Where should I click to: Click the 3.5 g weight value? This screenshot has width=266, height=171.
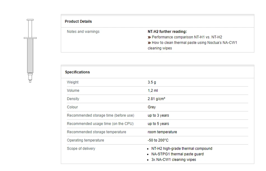152,82
